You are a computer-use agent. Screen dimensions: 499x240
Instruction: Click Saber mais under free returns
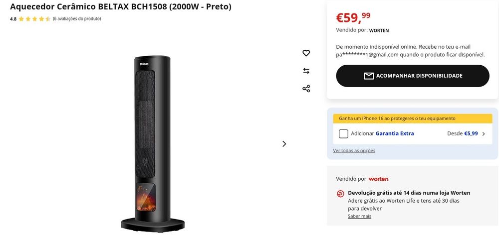click(x=359, y=216)
